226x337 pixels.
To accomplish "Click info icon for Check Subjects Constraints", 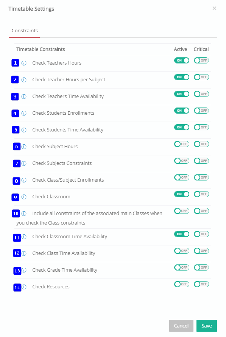I will tap(24, 163).
